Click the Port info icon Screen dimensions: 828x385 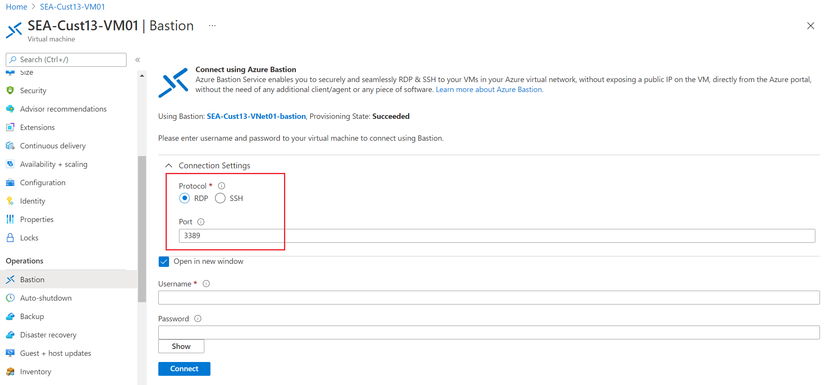(201, 222)
